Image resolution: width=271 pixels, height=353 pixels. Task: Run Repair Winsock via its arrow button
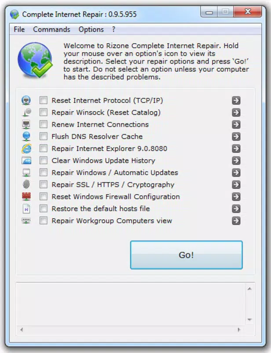coord(236,113)
